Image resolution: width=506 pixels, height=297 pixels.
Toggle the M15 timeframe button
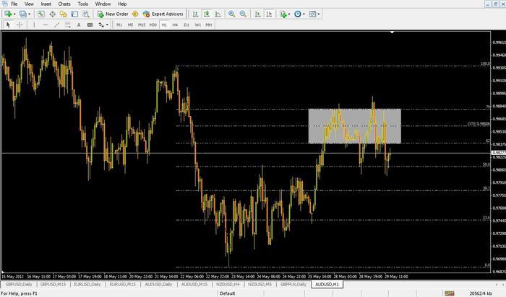pyautogui.click(x=142, y=25)
